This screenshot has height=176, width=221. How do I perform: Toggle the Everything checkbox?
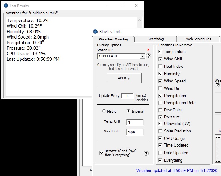(160, 160)
